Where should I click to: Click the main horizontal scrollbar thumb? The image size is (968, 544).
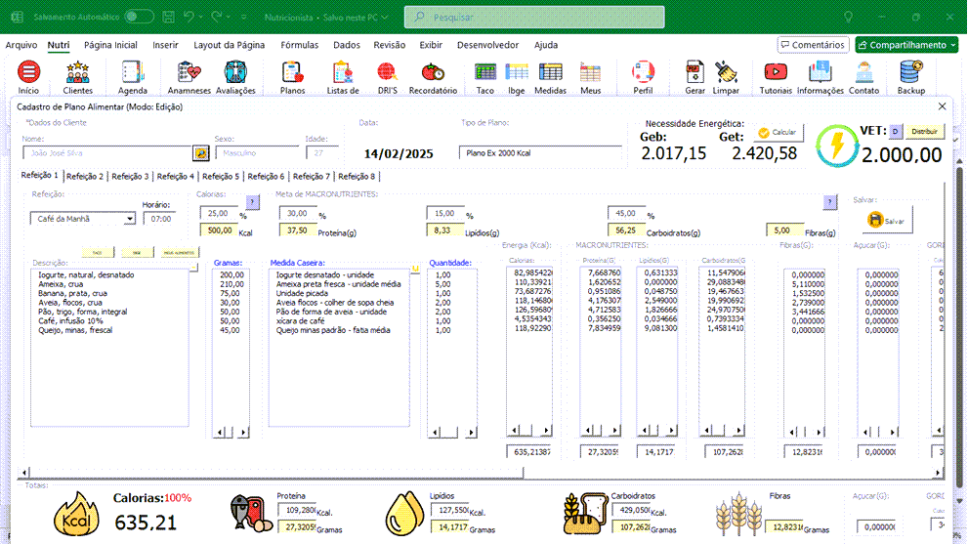tap(276, 473)
